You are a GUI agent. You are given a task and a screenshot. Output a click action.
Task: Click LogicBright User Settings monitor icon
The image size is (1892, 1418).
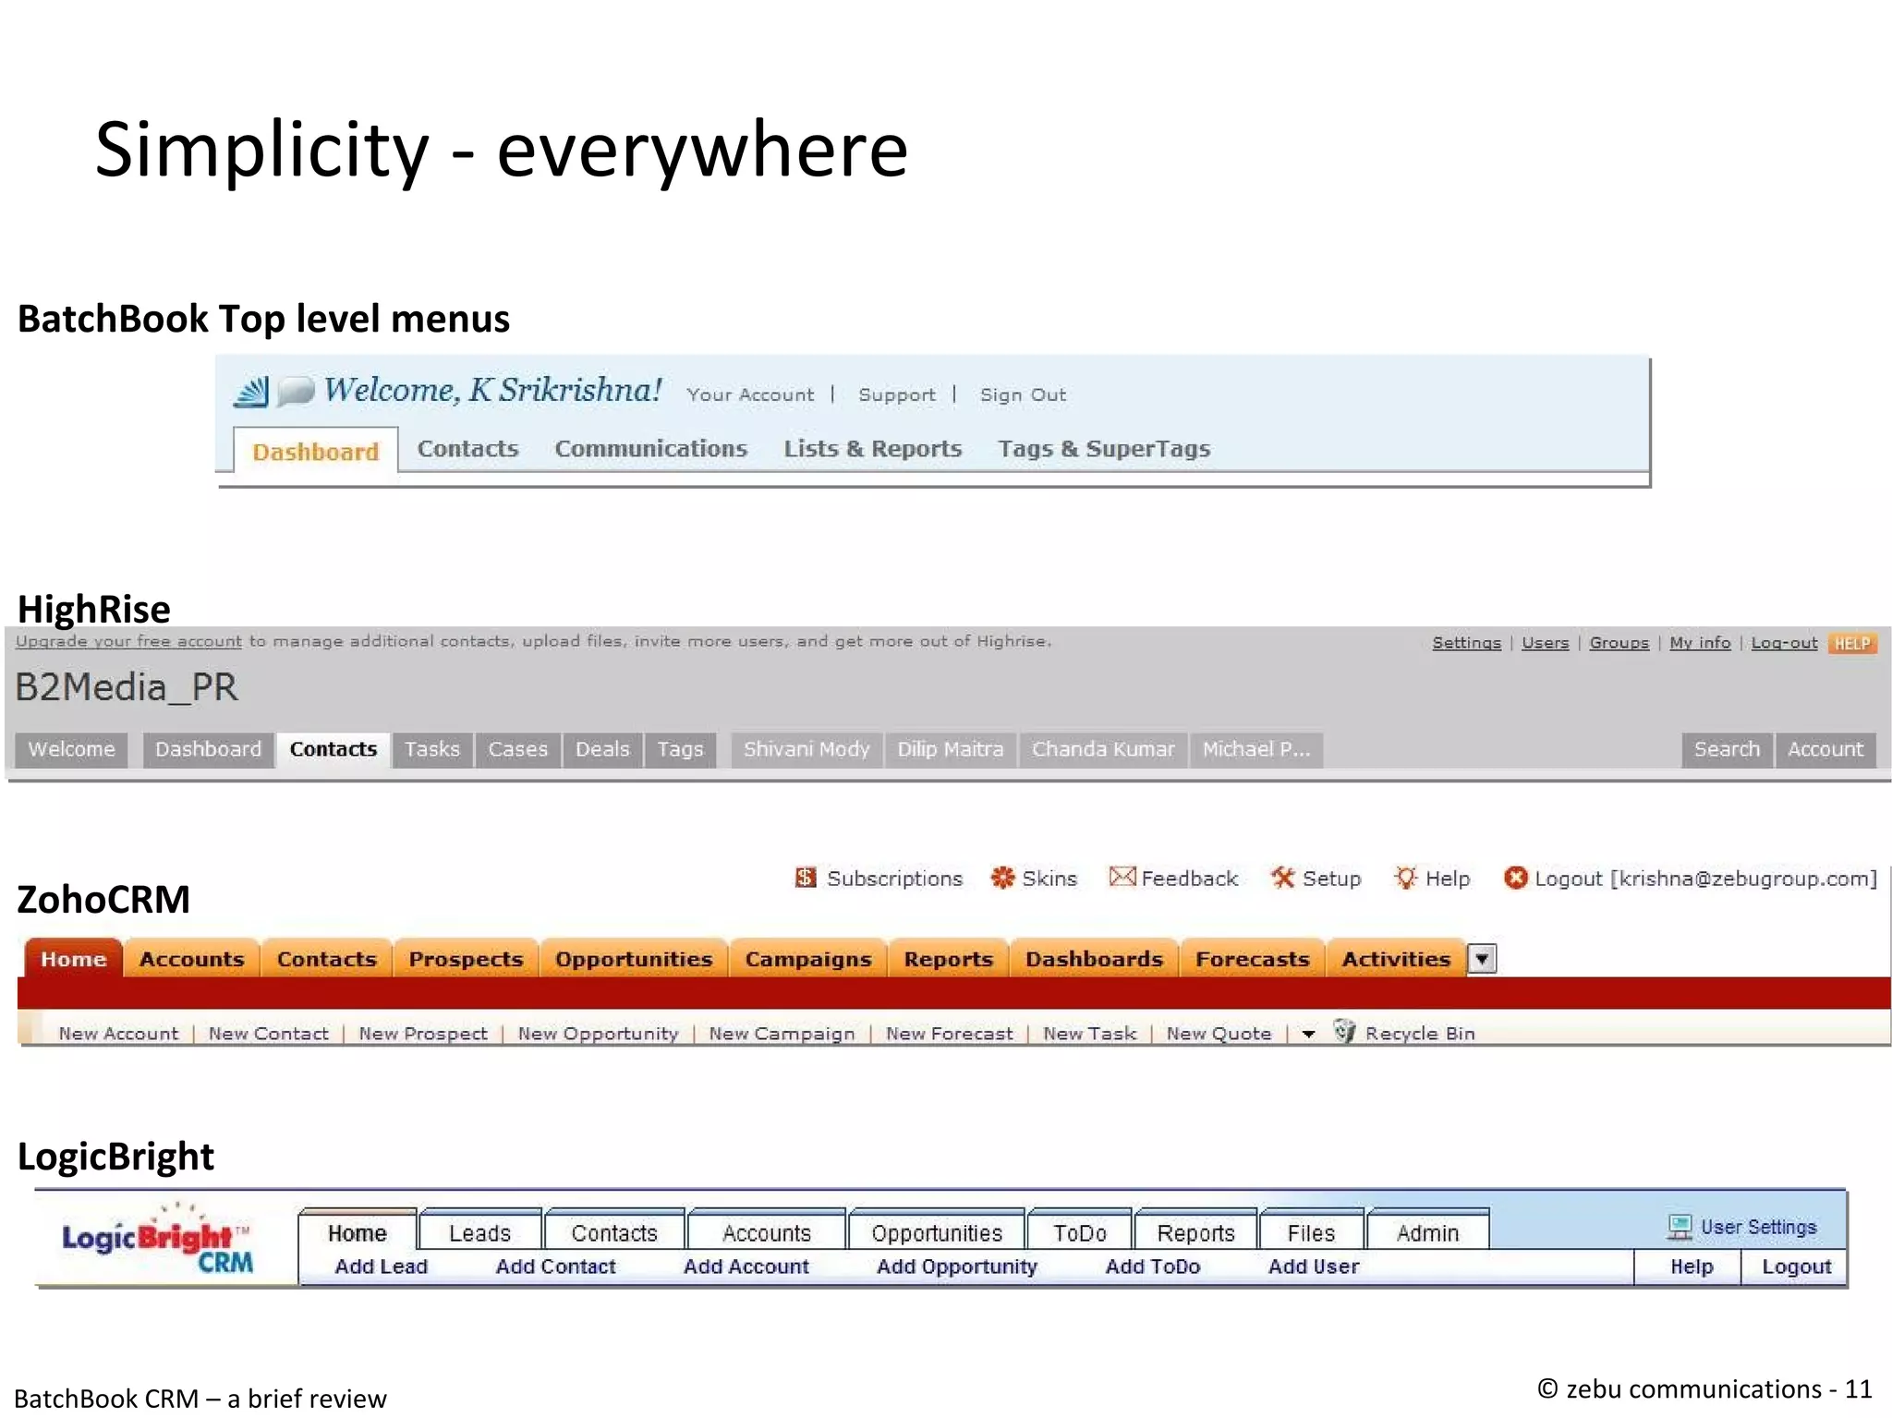coord(1680,1228)
